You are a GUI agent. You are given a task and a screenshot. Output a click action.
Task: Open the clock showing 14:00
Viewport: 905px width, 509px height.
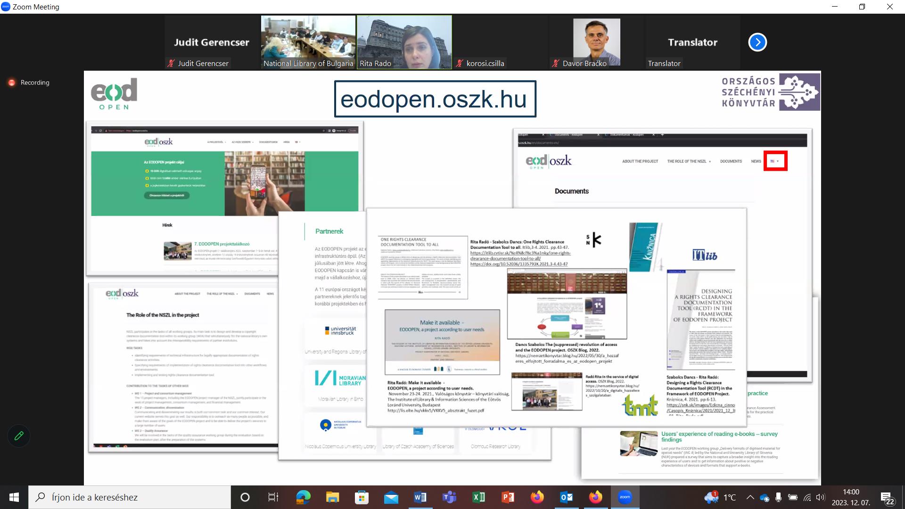coord(851,497)
